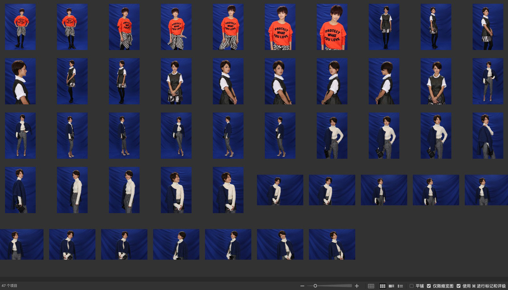Viewport: 508px width, 290px height.
Task: Click the thumbnail size slider handle
Action: [x=315, y=286]
